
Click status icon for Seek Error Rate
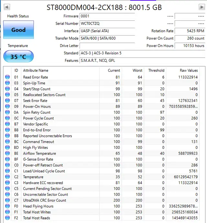(x=7, y=100)
